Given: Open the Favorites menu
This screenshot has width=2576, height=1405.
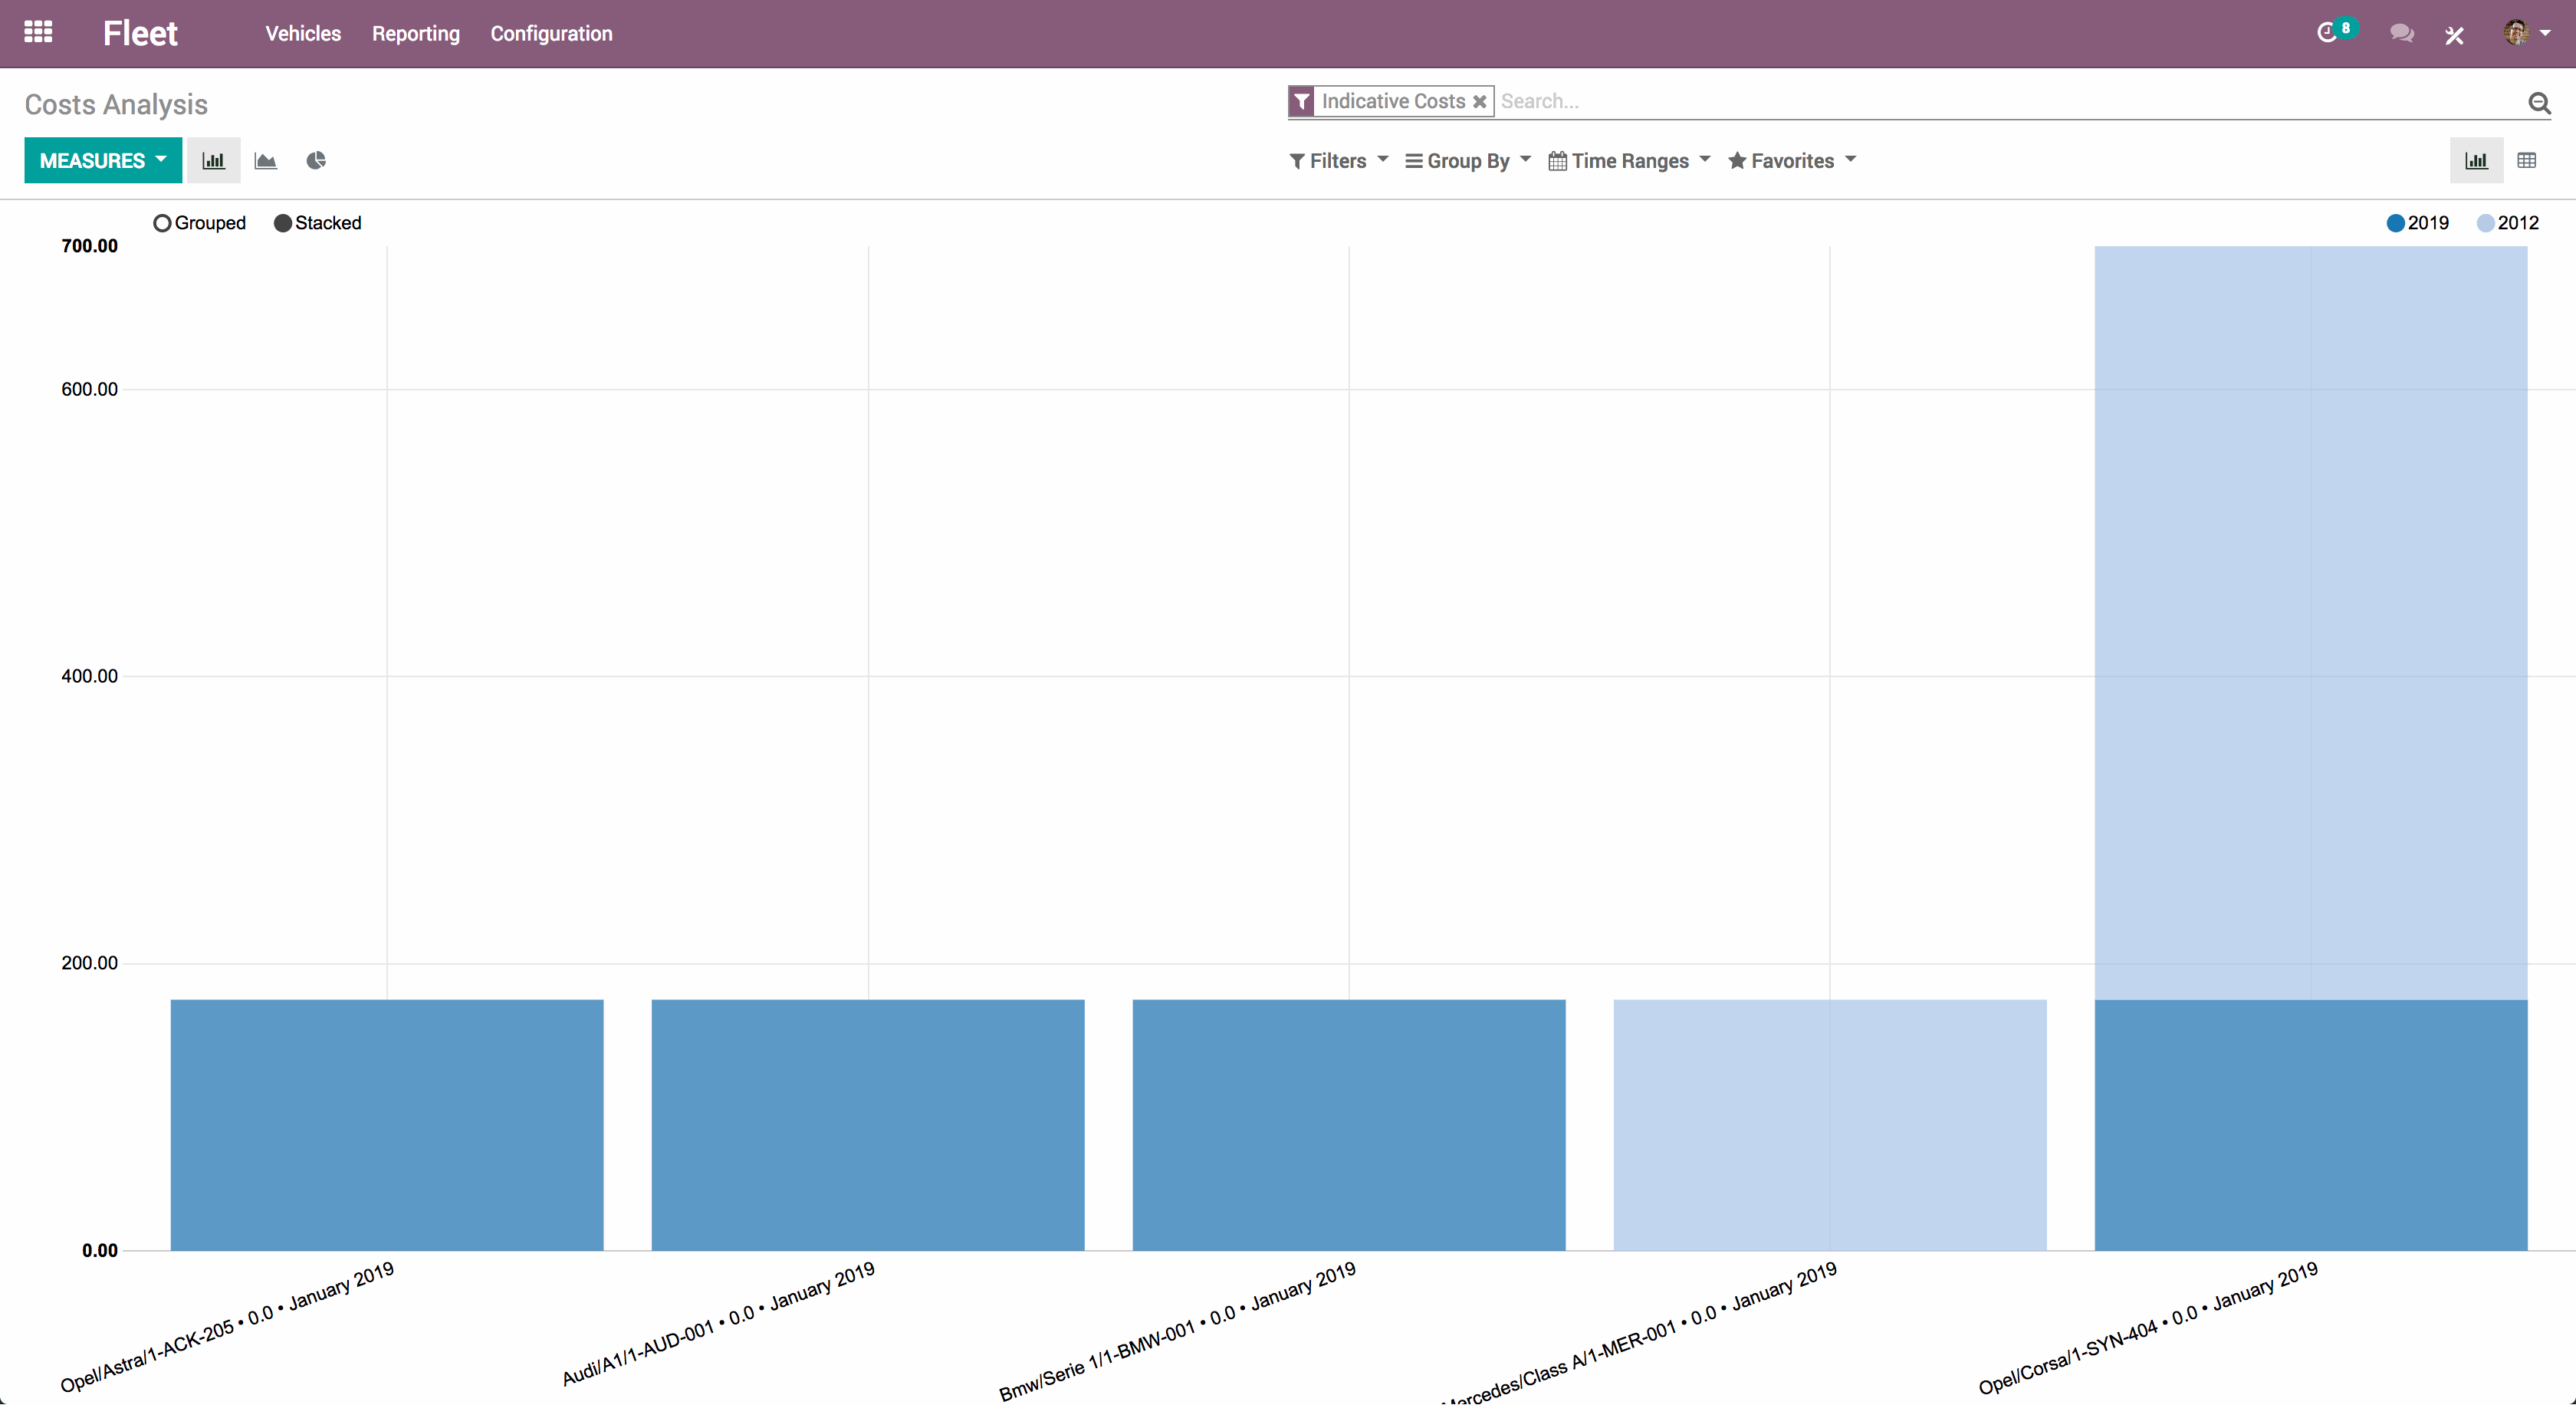Looking at the screenshot, I should point(1791,160).
